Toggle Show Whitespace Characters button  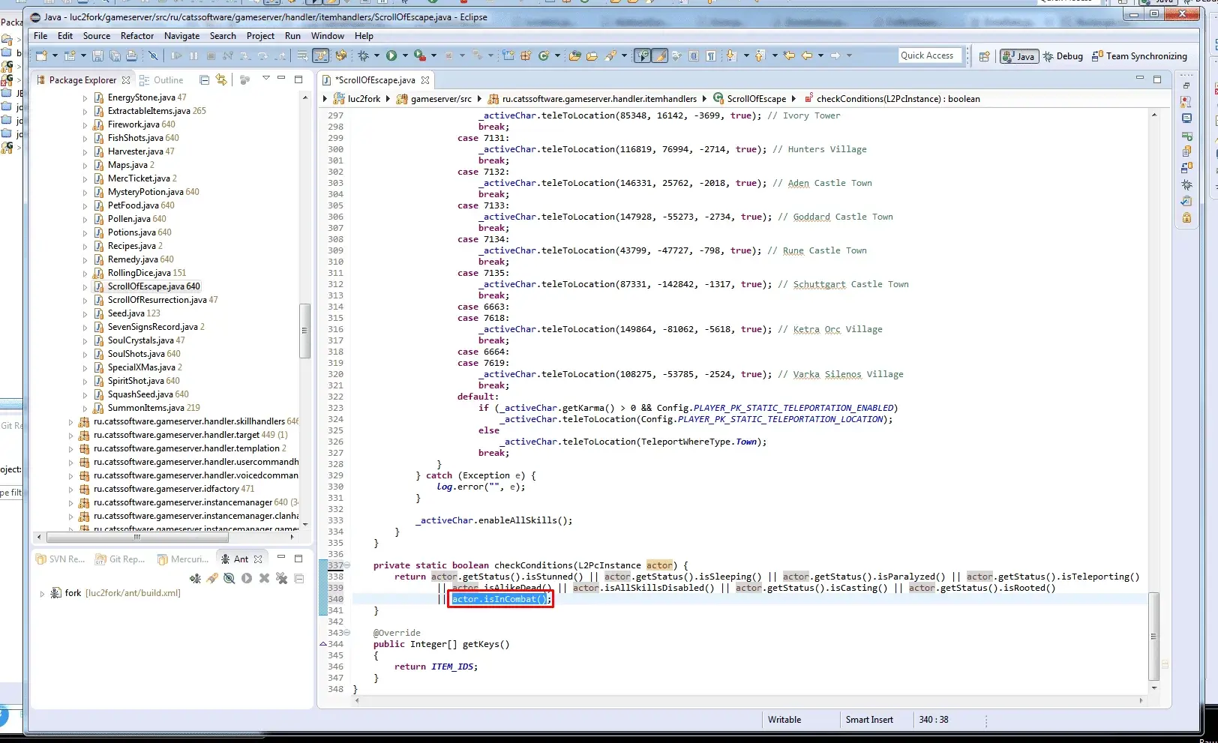710,55
